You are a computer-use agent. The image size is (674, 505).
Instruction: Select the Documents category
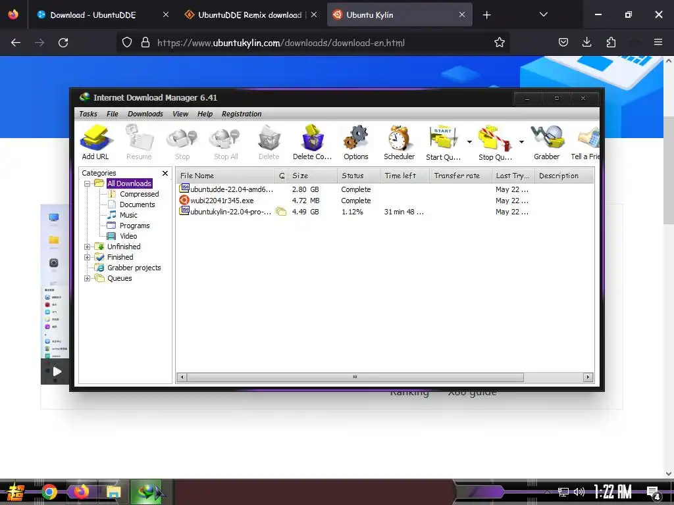pos(137,204)
